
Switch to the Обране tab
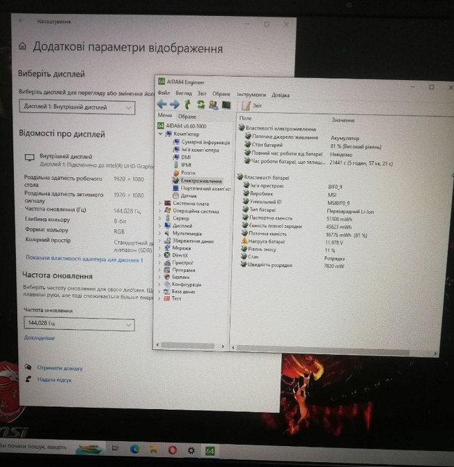(187, 116)
